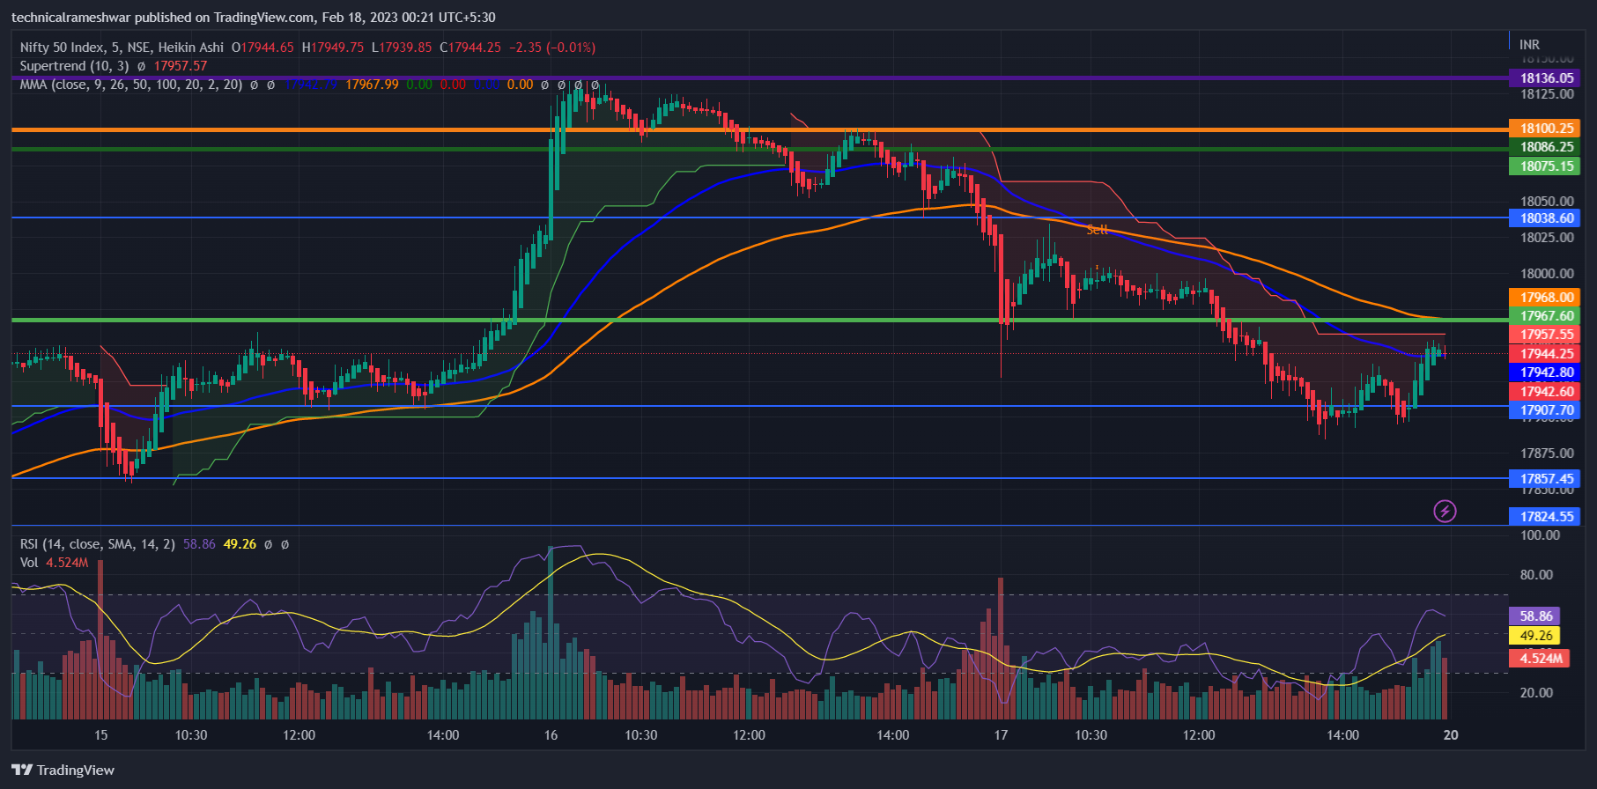The height and width of the screenshot is (789, 1597).
Task: Open the TradingView logo at bottom left
Action: 63,770
